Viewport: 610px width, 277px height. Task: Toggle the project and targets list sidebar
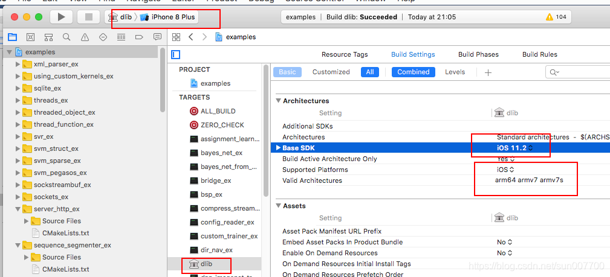click(176, 55)
